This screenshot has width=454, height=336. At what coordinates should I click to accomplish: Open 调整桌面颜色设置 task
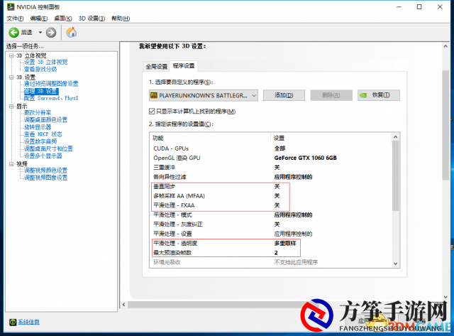(x=45, y=120)
